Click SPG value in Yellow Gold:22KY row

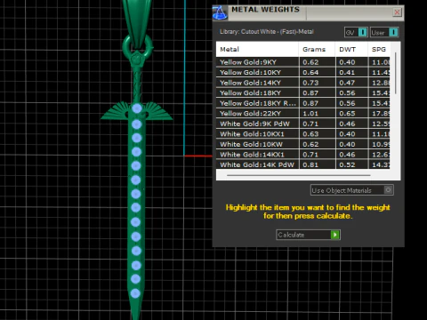point(381,114)
